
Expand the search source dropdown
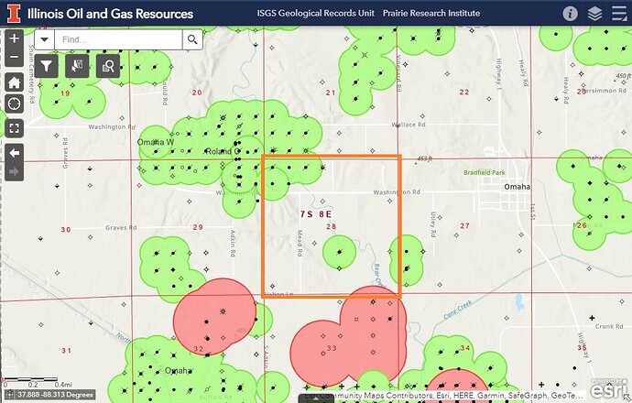(44, 39)
